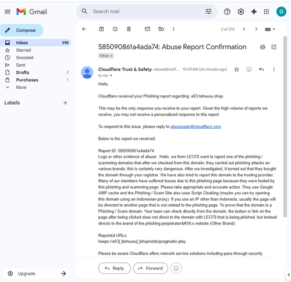Open Settings gear icon
Screen dimensions: 291x282
coord(240,12)
